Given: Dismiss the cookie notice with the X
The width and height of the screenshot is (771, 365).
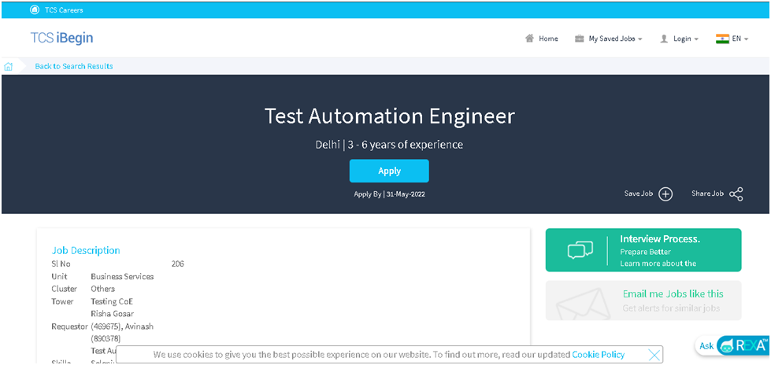Looking at the screenshot, I should tap(654, 355).
